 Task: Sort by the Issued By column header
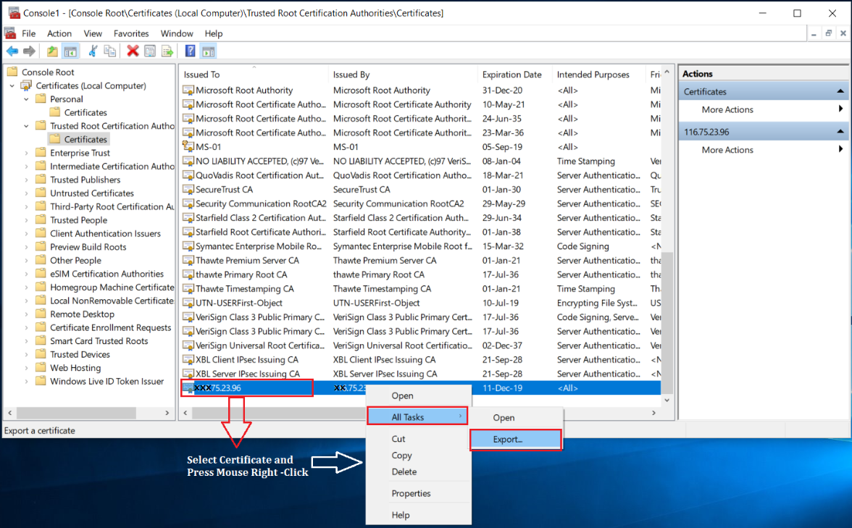coord(403,75)
